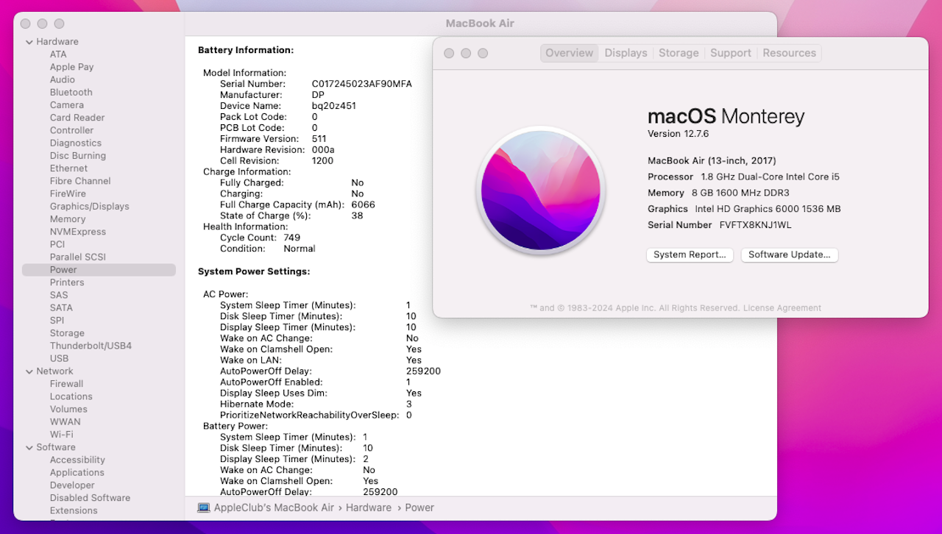Select Bluetooth in the sidebar
Screen dimensions: 942x534
pos(71,93)
